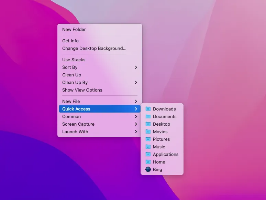The height and width of the screenshot is (200, 266).
Task: Click the Downloads folder icon
Action: tap(148, 109)
